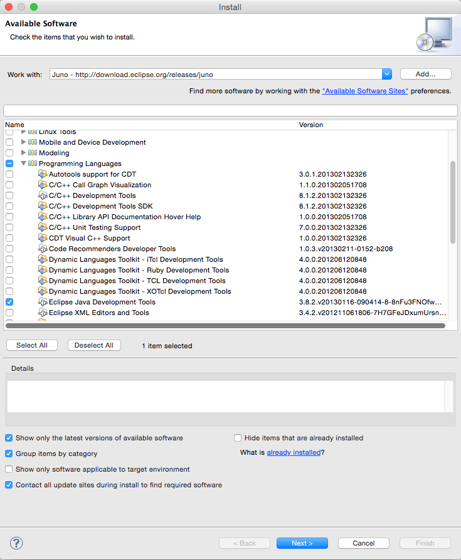
Task: Click the Eclipse Java Development Tools icon
Action: [x=43, y=302]
